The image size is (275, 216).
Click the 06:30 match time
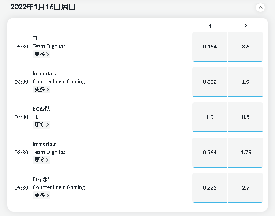pos(21,82)
